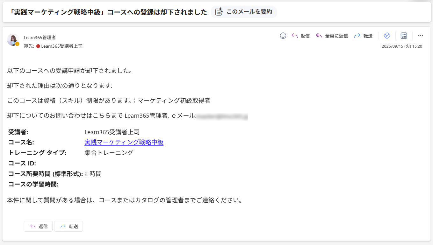Click the 2 時間 course duration value

point(93,174)
